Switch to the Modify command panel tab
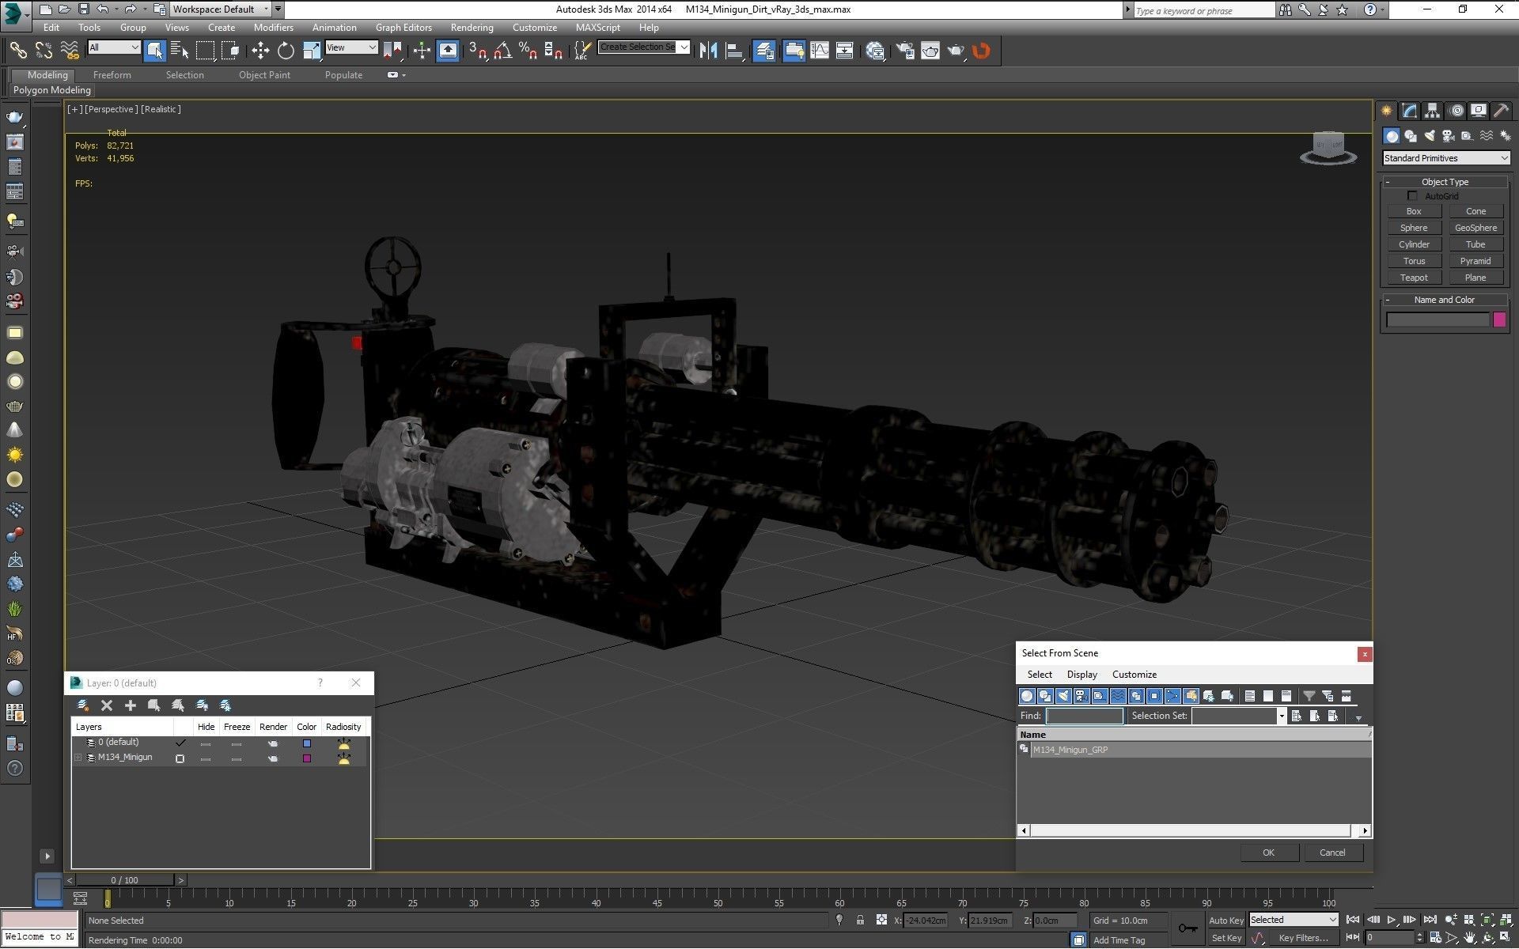The image size is (1519, 949). click(1409, 111)
